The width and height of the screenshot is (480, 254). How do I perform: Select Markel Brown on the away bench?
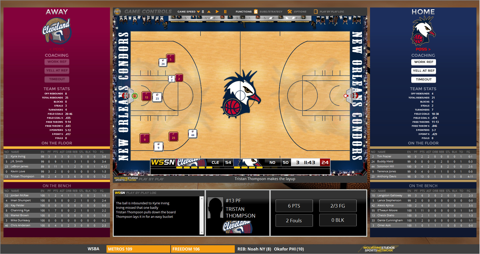tap(57, 216)
